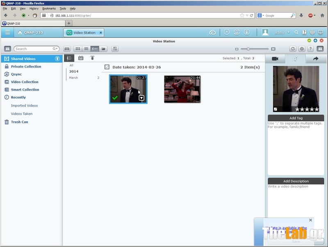Open external devices icon

[237, 32]
